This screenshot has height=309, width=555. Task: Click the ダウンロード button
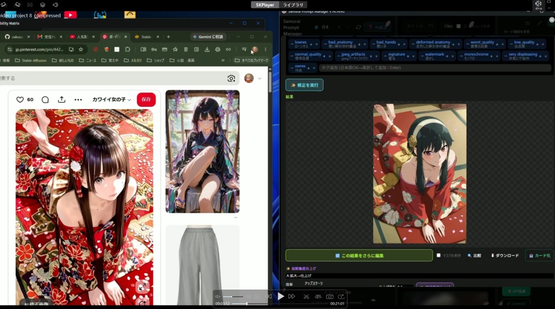click(505, 255)
